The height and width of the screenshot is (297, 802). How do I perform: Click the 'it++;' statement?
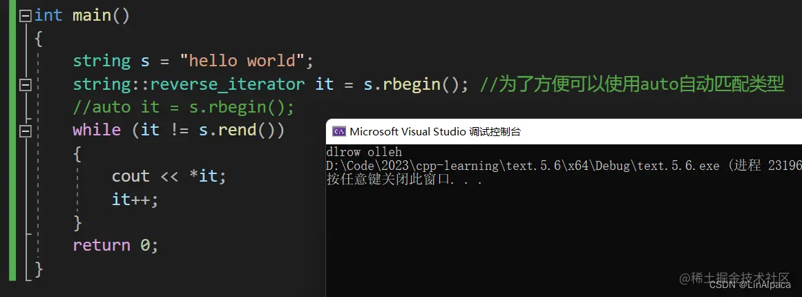pos(135,199)
